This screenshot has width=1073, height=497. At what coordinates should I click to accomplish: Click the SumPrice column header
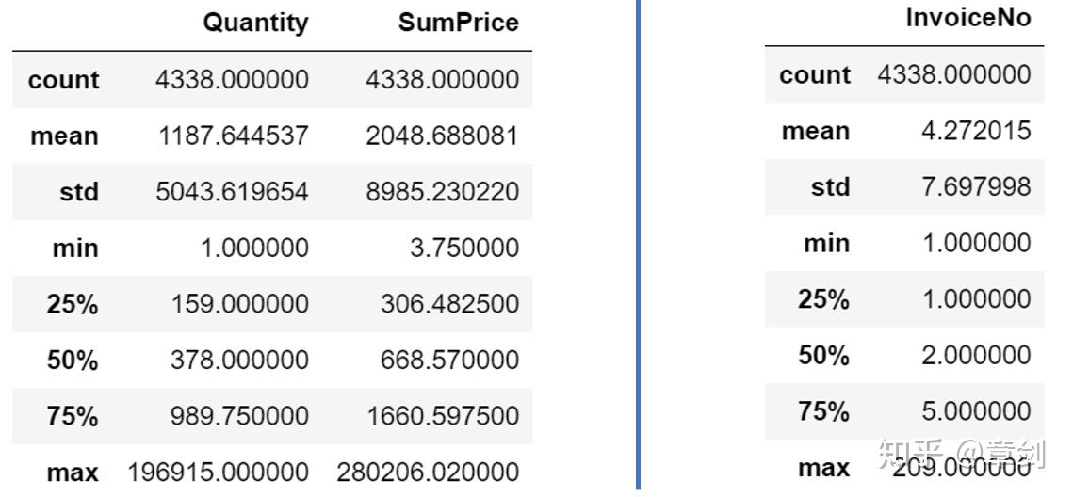point(458,23)
